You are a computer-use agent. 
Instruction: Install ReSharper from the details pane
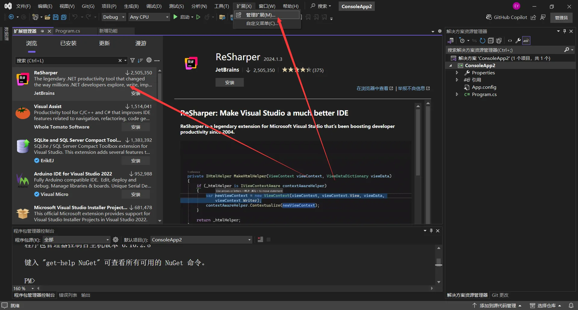pyautogui.click(x=230, y=82)
